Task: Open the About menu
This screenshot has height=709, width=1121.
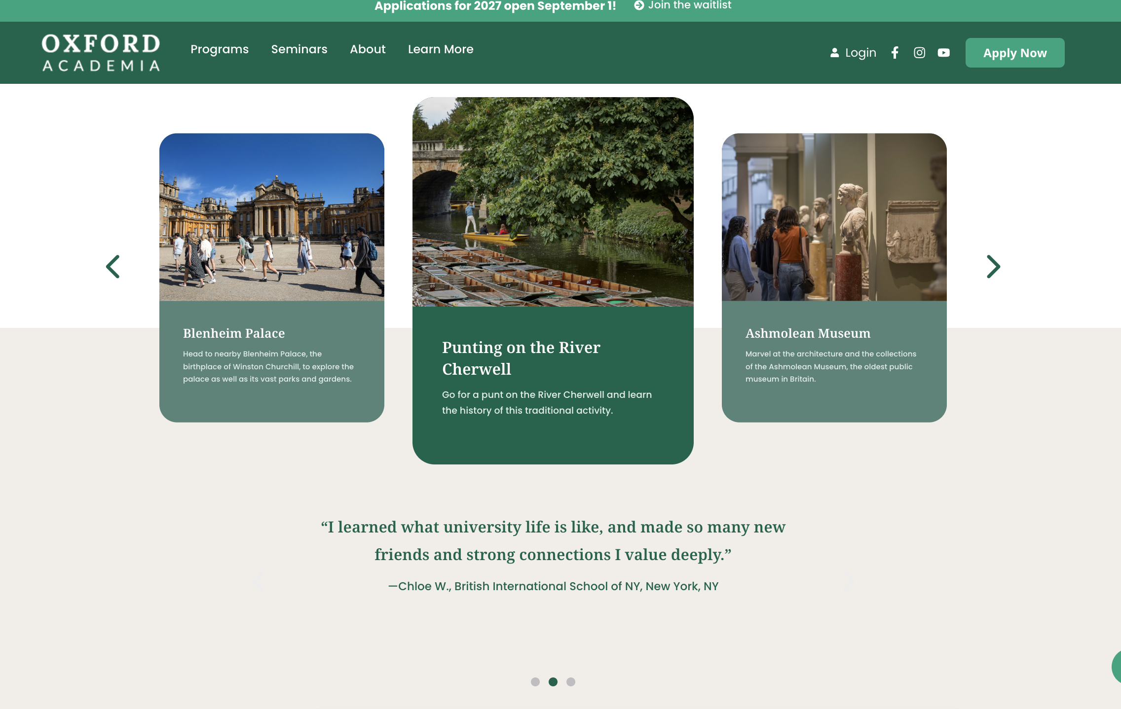Action: (x=368, y=49)
